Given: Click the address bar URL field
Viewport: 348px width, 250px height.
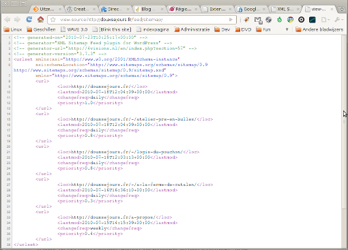Looking at the screenshot, I should pyautogui.click(x=142, y=20).
